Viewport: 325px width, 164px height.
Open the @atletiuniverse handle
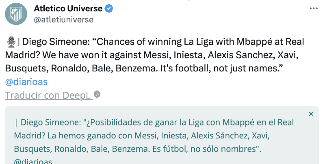[64, 19]
